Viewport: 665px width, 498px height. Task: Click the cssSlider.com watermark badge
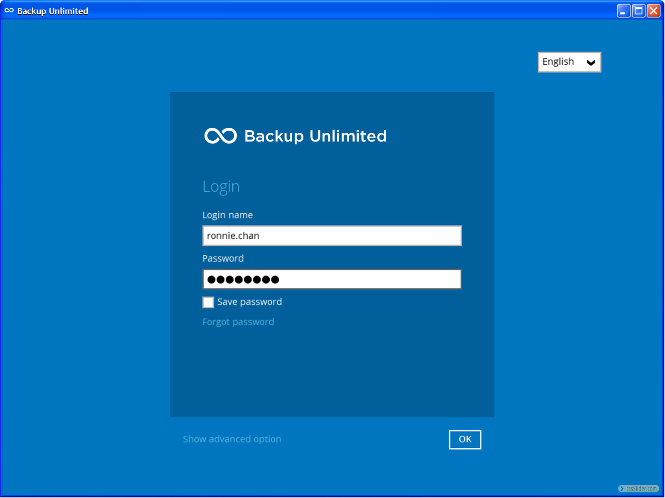click(638, 488)
